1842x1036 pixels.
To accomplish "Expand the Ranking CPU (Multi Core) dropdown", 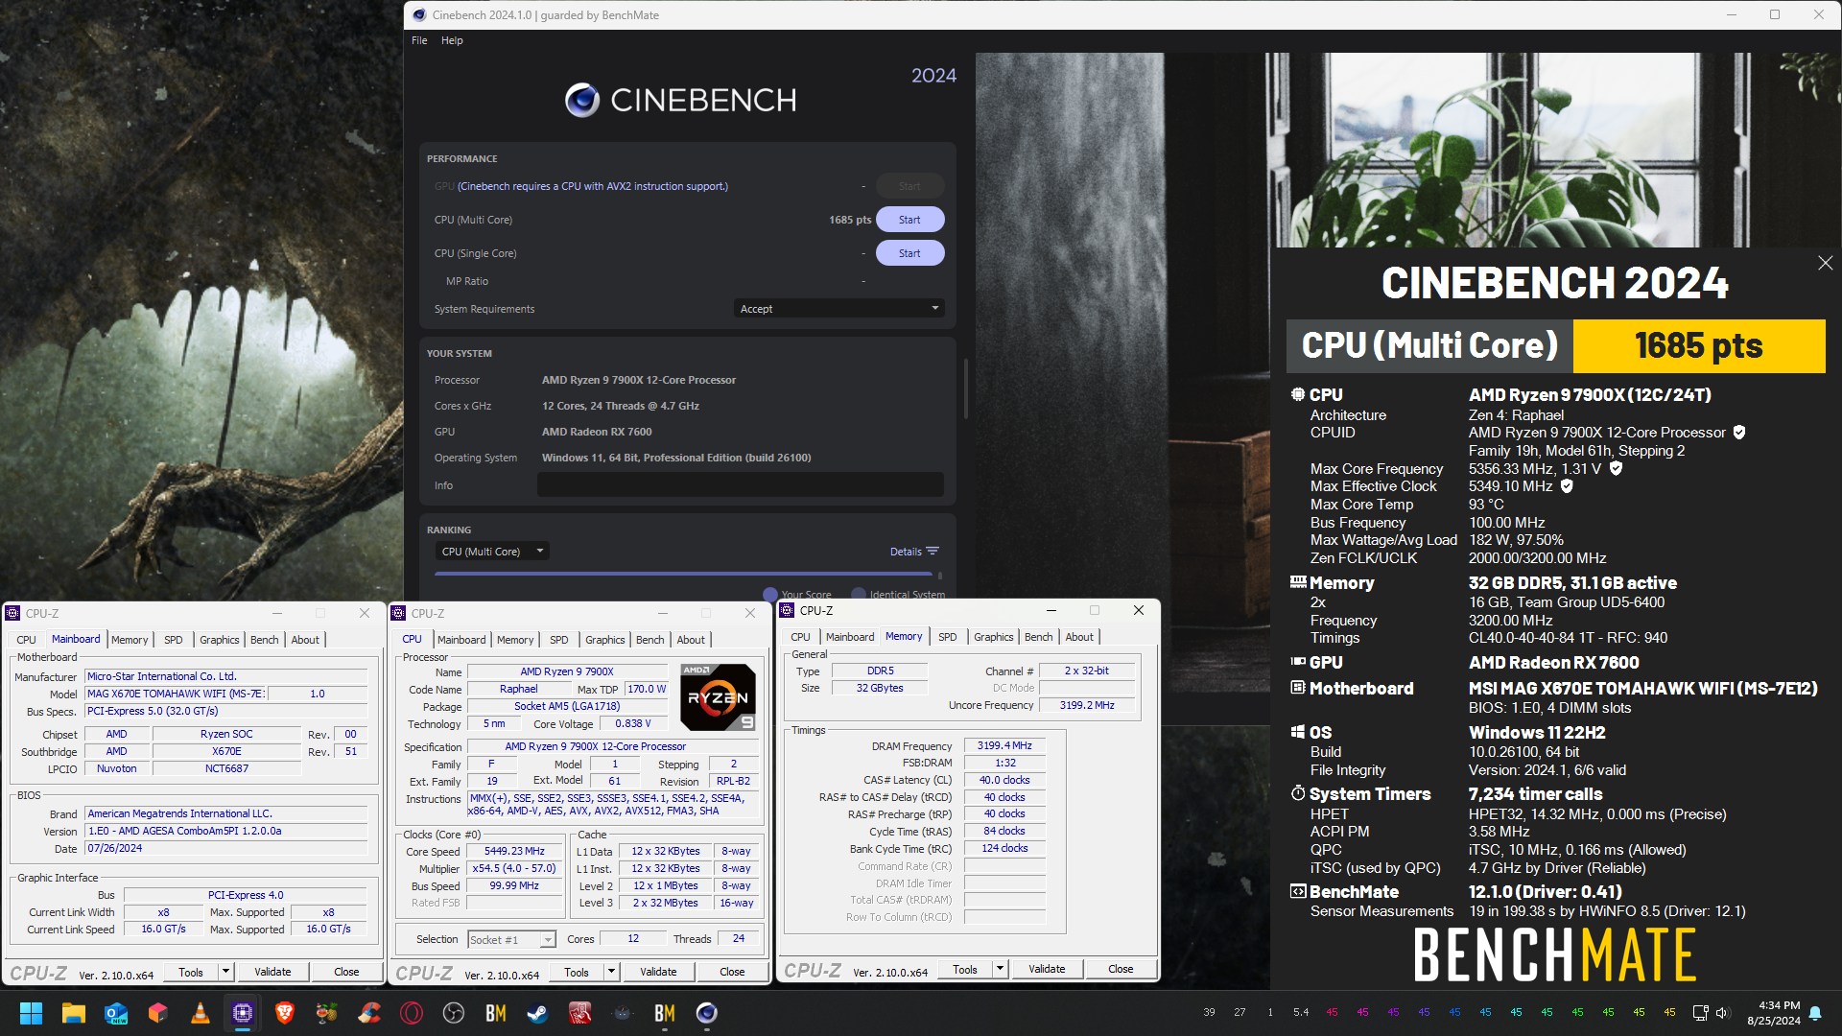I will point(492,552).
